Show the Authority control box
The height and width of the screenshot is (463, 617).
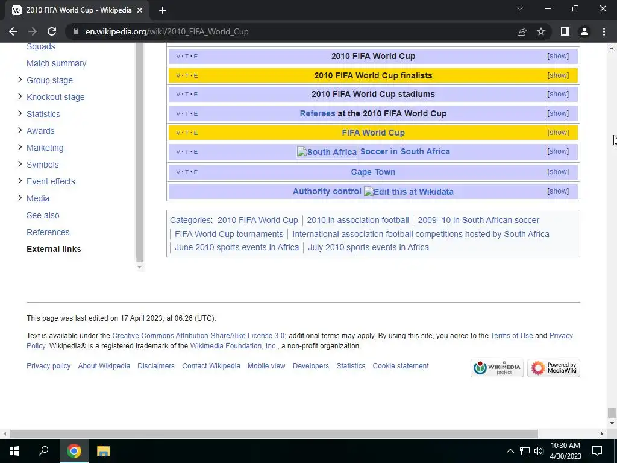tap(558, 191)
